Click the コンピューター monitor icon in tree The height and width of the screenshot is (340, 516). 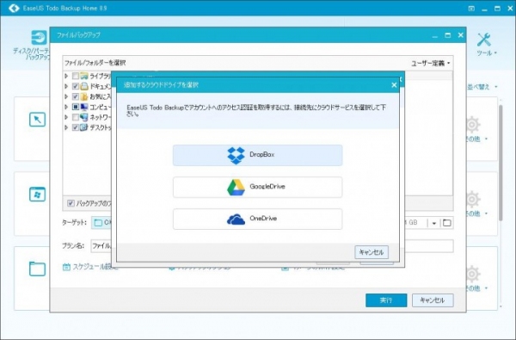(84, 107)
